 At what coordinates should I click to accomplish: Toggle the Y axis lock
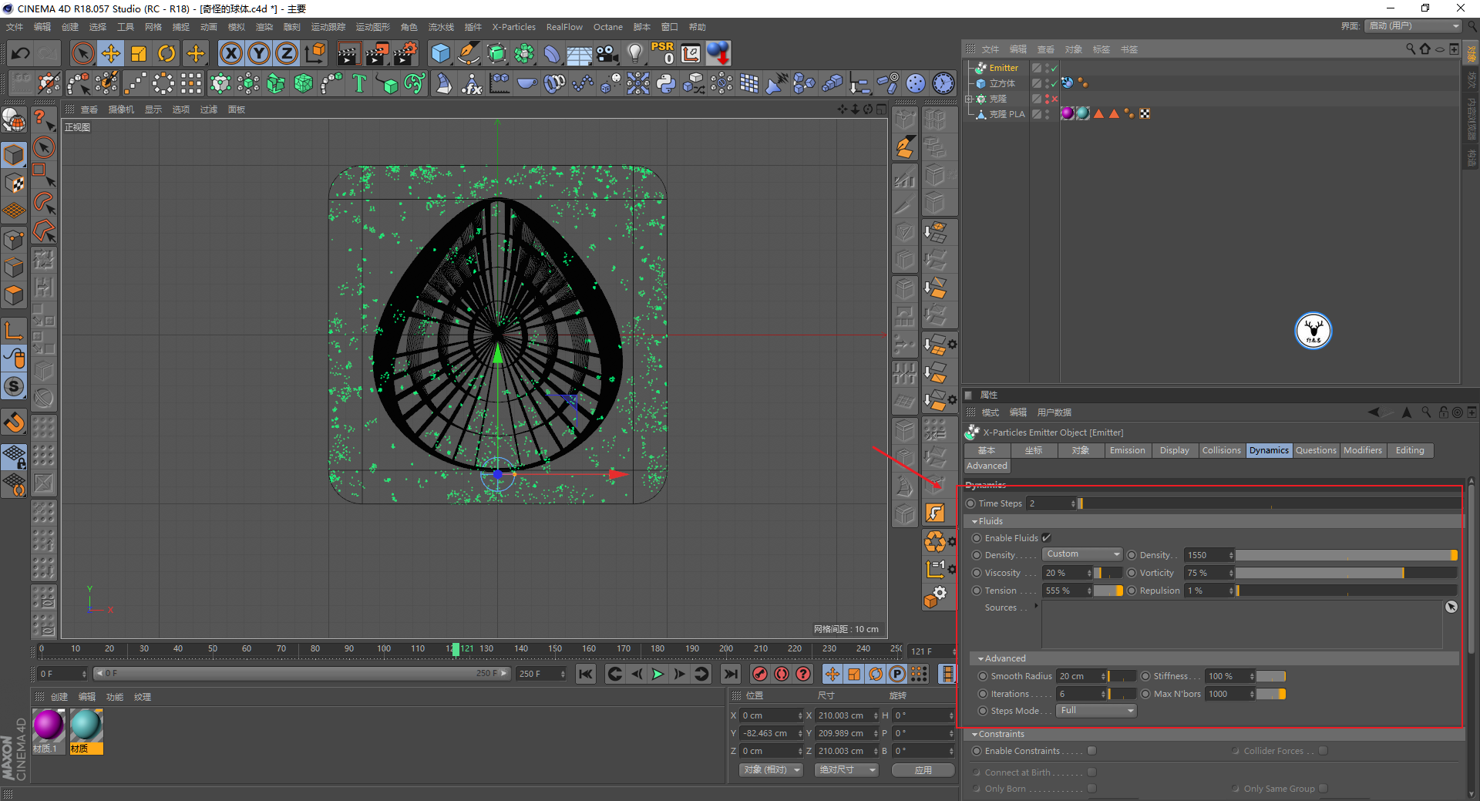point(259,53)
